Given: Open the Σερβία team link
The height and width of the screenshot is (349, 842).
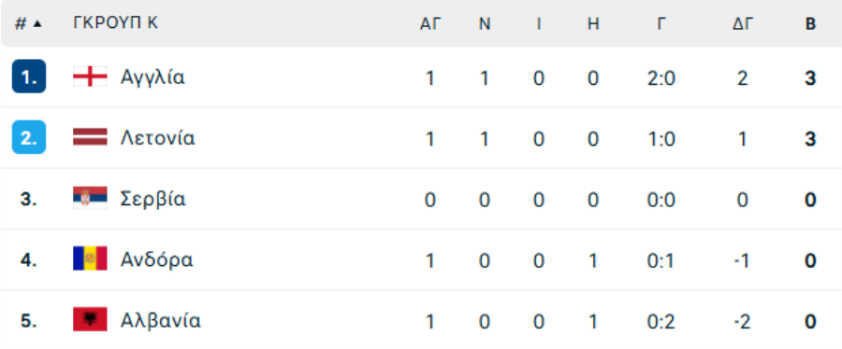Looking at the screenshot, I should click(x=153, y=200).
